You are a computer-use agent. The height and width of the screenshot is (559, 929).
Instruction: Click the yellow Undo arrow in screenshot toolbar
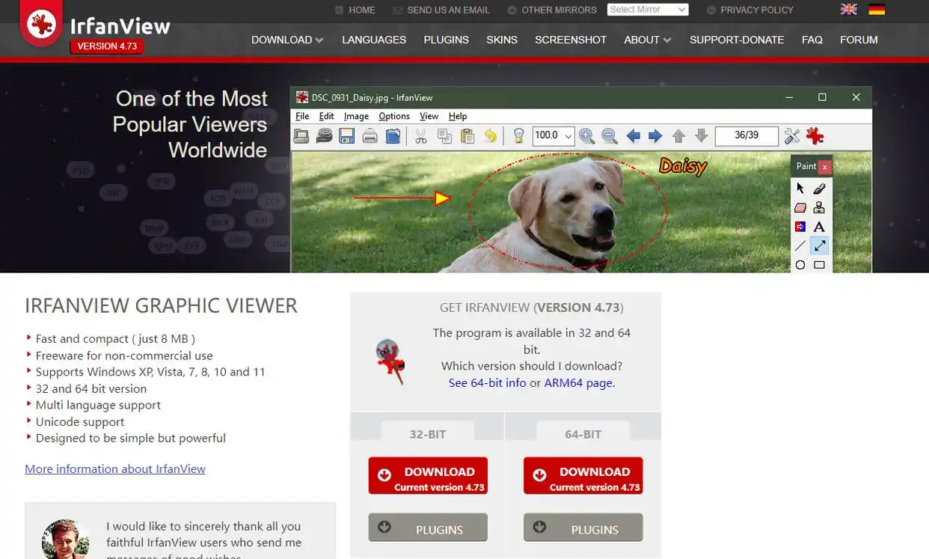[x=491, y=135]
